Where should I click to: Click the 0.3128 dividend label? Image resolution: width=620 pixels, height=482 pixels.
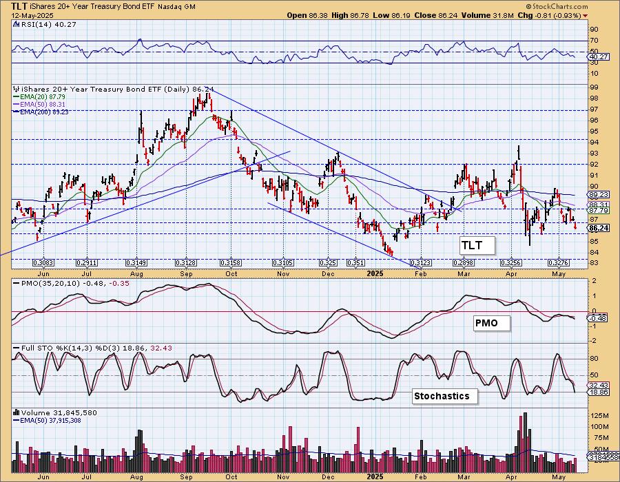click(186, 263)
